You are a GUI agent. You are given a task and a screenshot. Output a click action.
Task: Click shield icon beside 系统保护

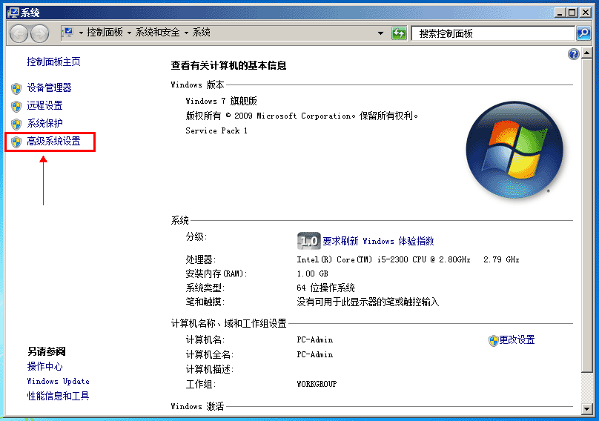coord(16,125)
